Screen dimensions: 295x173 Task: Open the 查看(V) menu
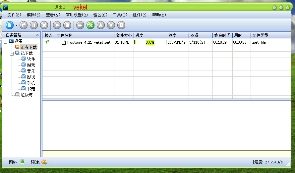[x=53, y=15]
